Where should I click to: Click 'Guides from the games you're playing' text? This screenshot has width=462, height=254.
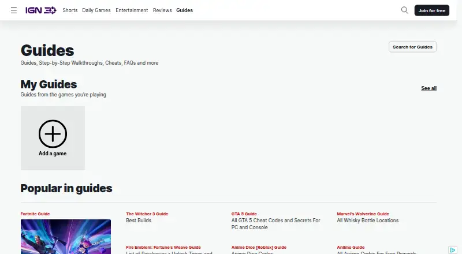64,95
